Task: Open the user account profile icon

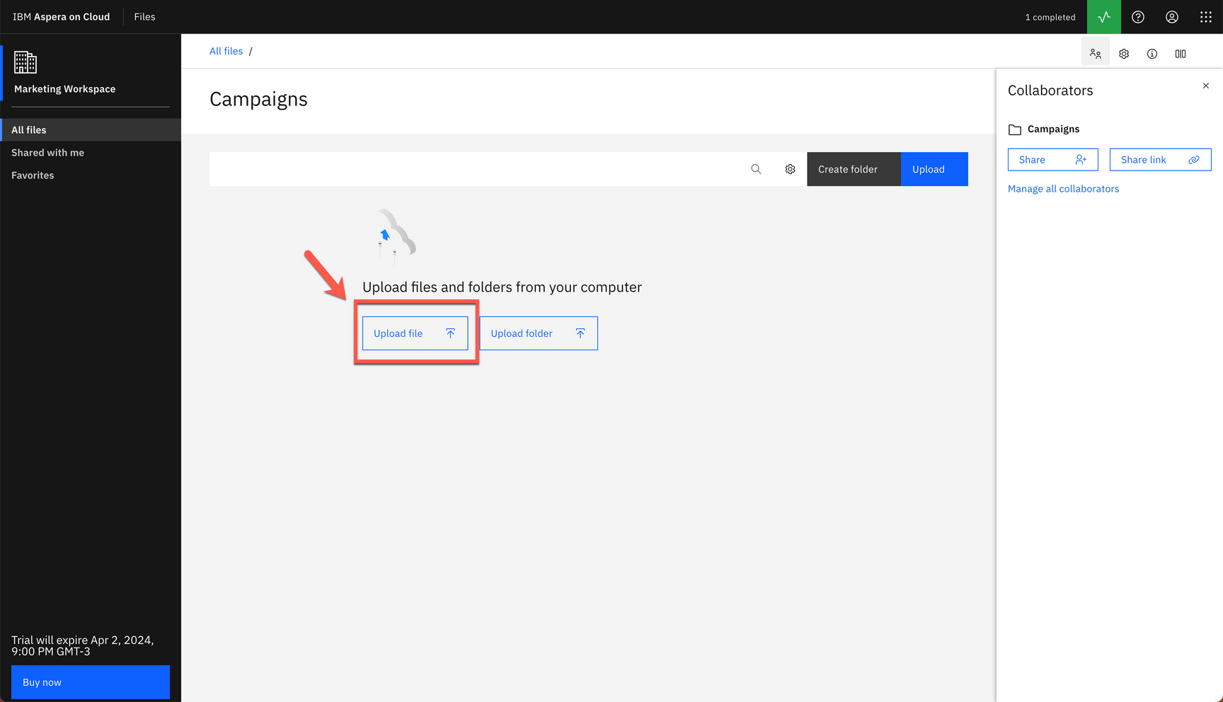Action: click(x=1171, y=16)
